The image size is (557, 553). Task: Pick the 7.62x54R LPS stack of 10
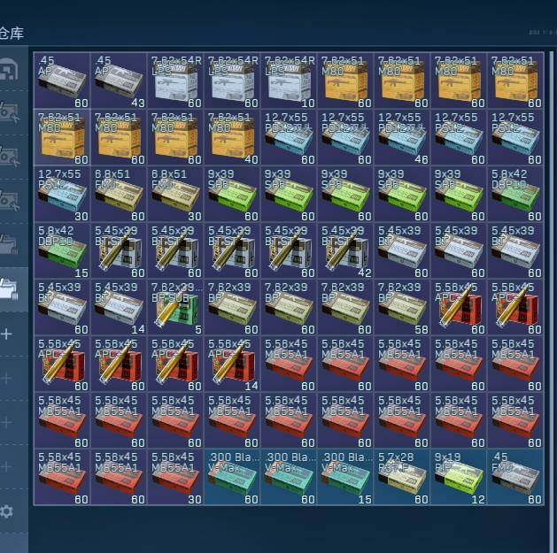pos(289,81)
